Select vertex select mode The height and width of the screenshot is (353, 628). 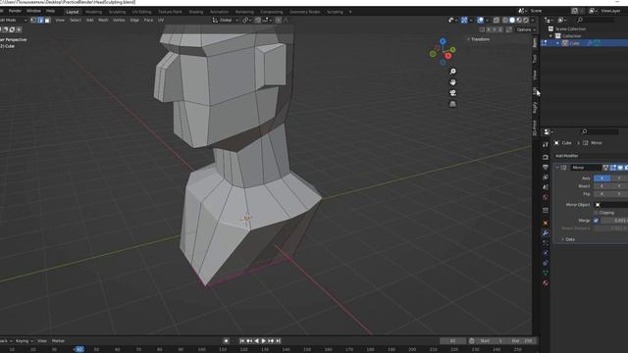pos(33,20)
